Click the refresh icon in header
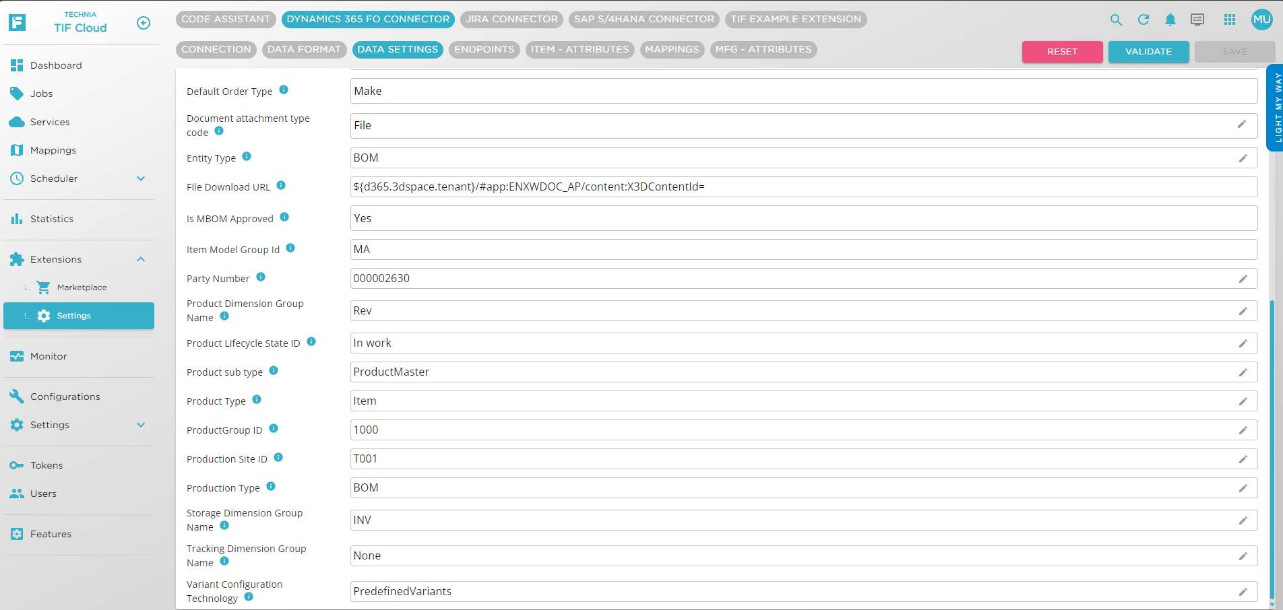The height and width of the screenshot is (610, 1283). (x=1144, y=20)
